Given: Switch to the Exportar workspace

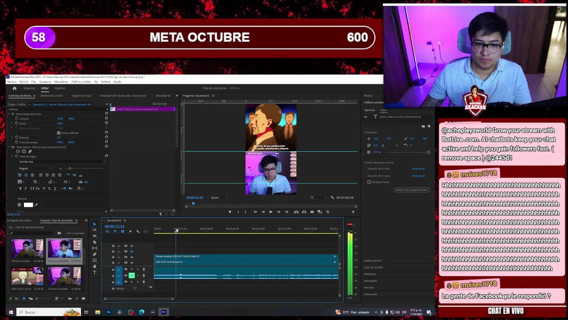Looking at the screenshot, I should click(60, 88).
